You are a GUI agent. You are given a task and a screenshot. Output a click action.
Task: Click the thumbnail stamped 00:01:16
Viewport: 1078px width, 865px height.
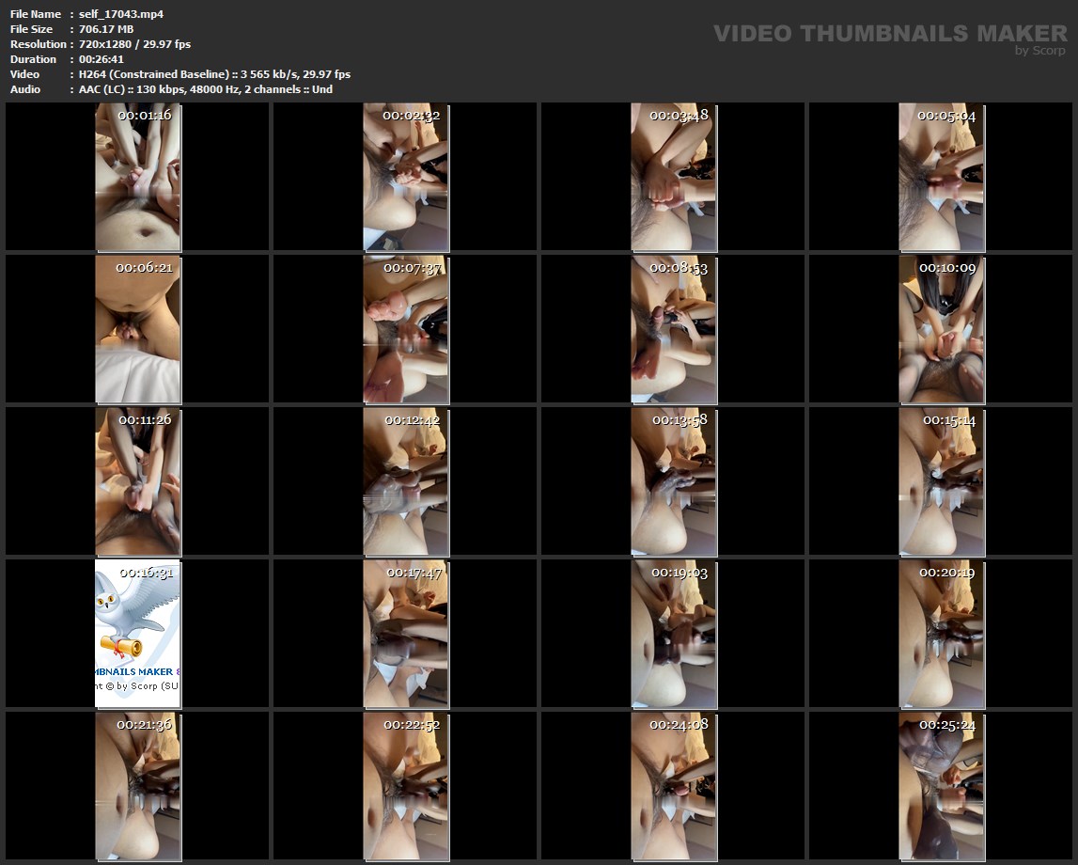click(x=137, y=177)
